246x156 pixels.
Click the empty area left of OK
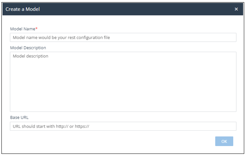click(143, 141)
